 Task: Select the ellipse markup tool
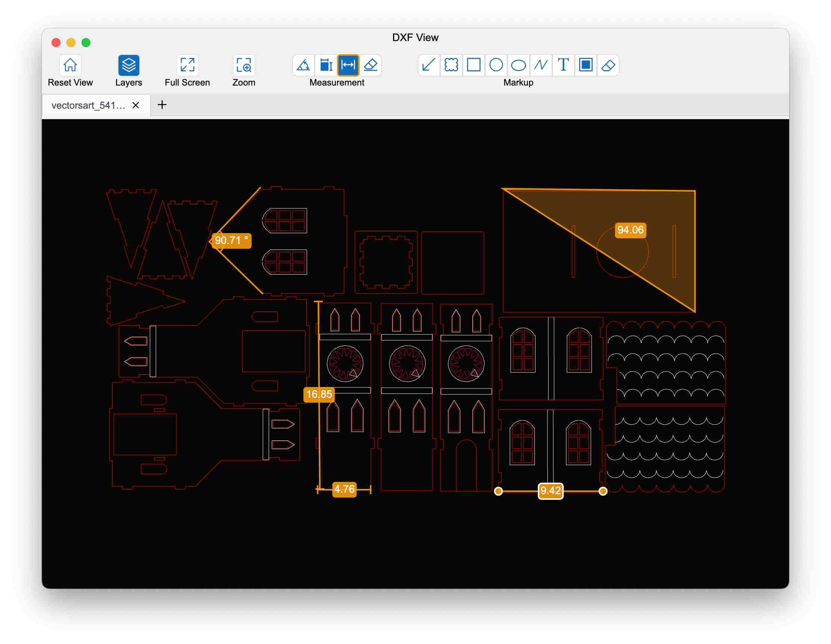coord(519,65)
